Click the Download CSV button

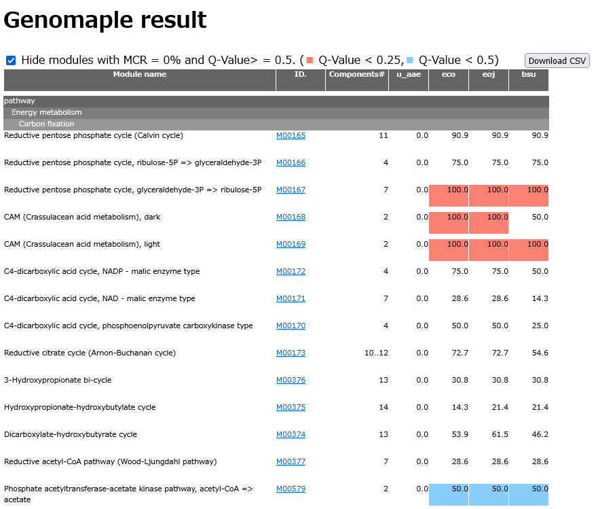coord(557,60)
